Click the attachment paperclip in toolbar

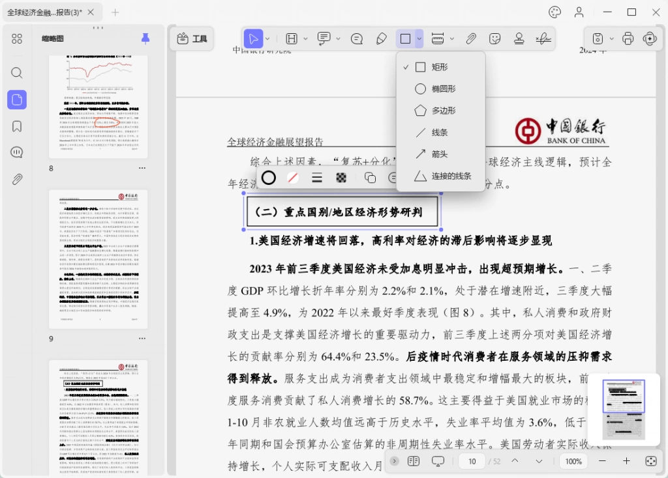pos(471,39)
